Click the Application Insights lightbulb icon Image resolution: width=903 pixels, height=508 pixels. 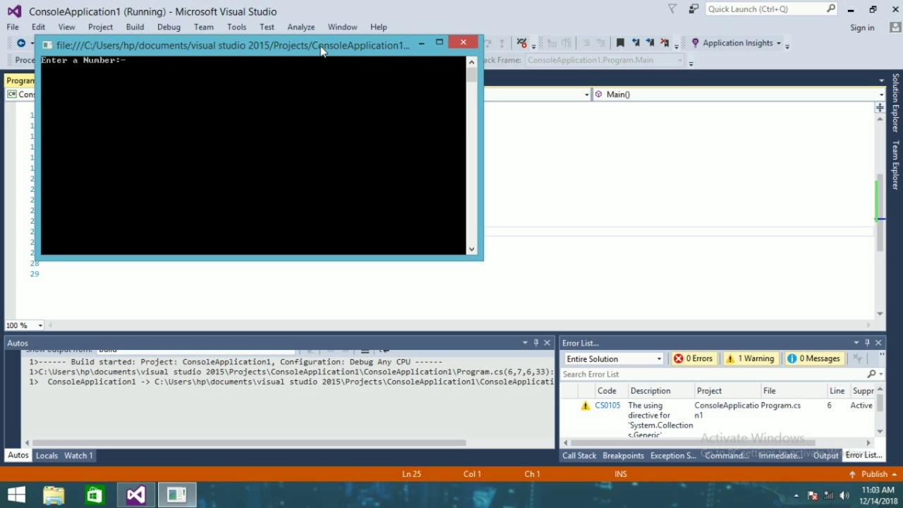[x=695, y=43]
